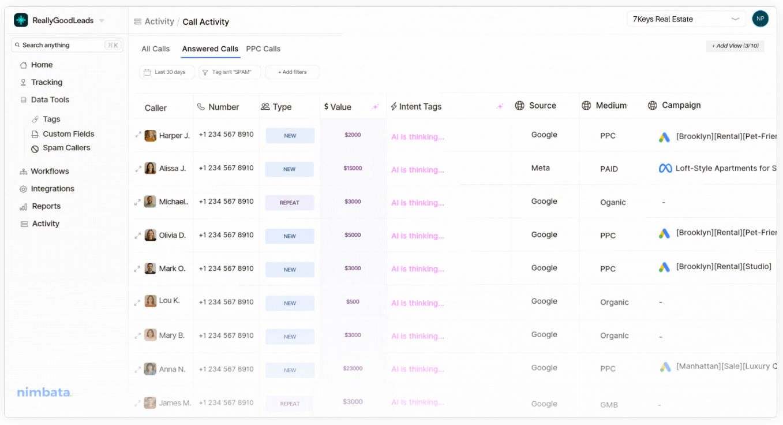Click the sidebar toggle icon beside Activity breadcrumb
The width and height of the screenshot is (783, 425).
pos(137,22)
